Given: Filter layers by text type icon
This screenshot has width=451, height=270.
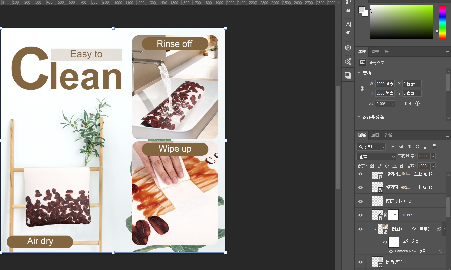Looking at the screenshot, I should pos(409,147).
